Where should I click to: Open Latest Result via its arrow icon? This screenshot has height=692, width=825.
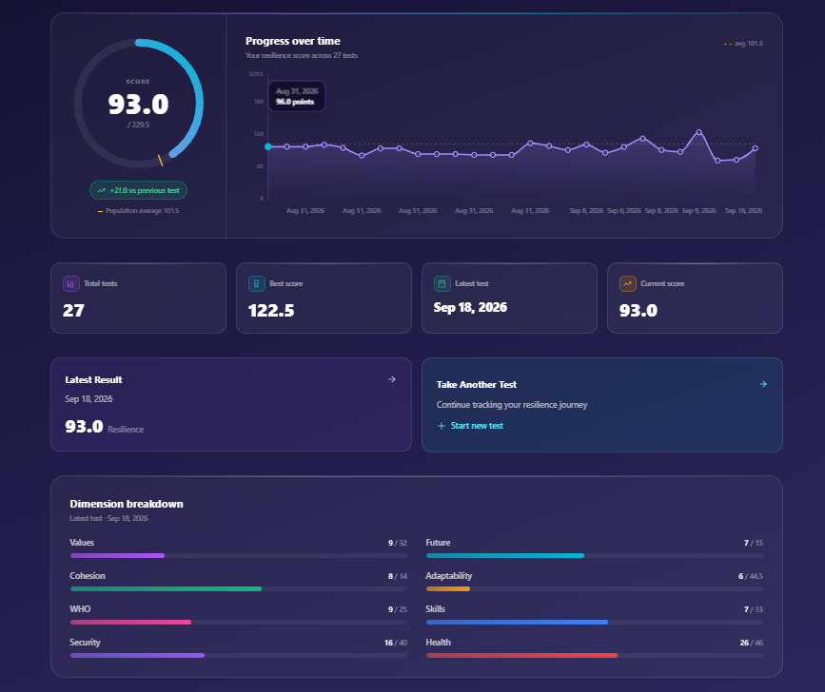tap(392, 379)
